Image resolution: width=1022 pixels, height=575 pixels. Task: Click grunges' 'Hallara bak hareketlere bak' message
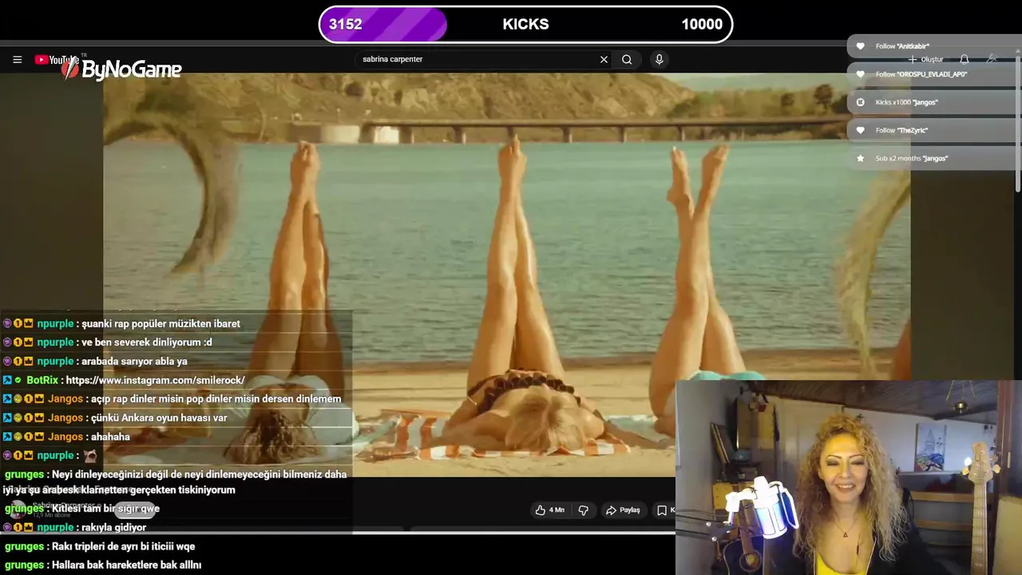click(102, 565)
